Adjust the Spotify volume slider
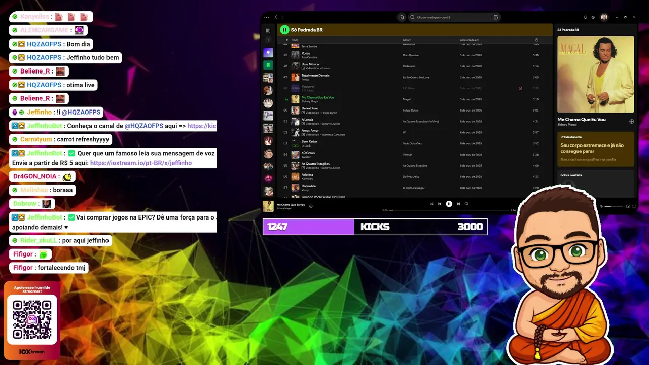Screen dimensions: 649x365 tap(614, 206)
